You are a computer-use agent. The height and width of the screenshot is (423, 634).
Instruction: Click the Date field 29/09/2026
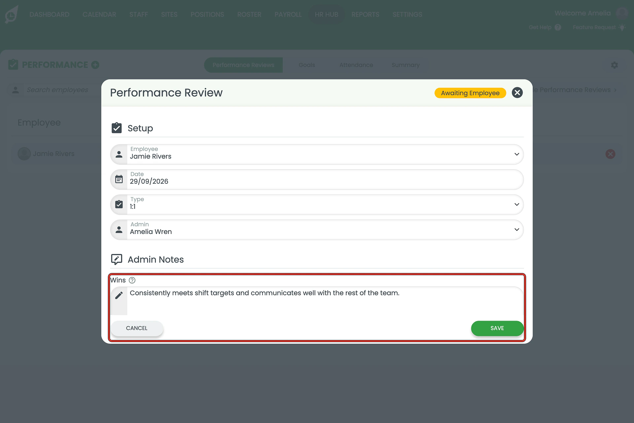(x=317, y=179)
